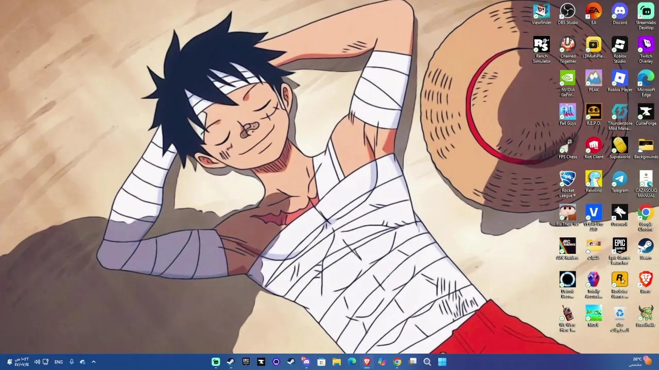Open the Discord desktop shortcut
The height and width of the screenshot is (370, 659).
(x=620, y=14)
